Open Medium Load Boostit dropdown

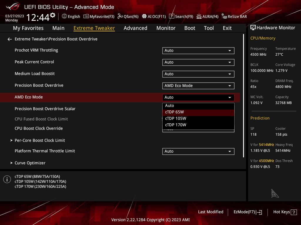[198, 74]
